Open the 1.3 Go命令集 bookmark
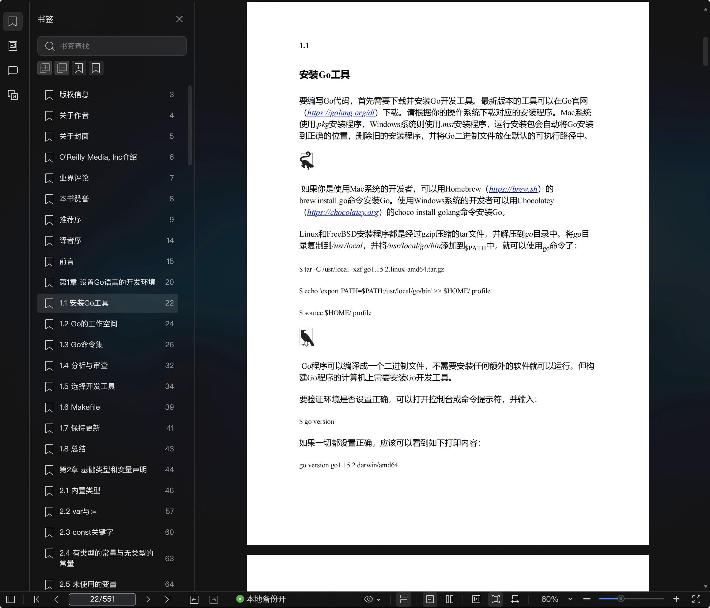This screenshot has width=710, height=608. pos(108,345)
